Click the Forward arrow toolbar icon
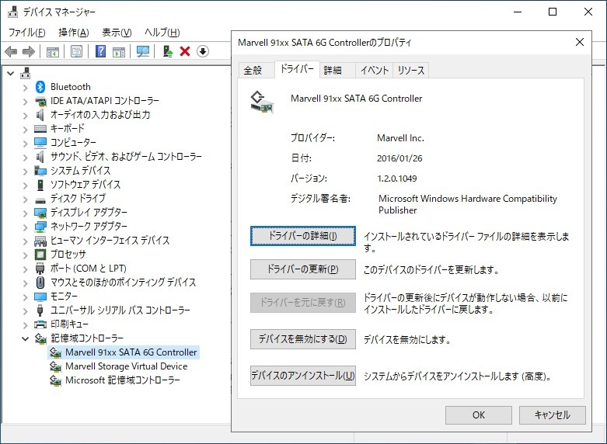This screenshot has width=607, height=444. 29,51
